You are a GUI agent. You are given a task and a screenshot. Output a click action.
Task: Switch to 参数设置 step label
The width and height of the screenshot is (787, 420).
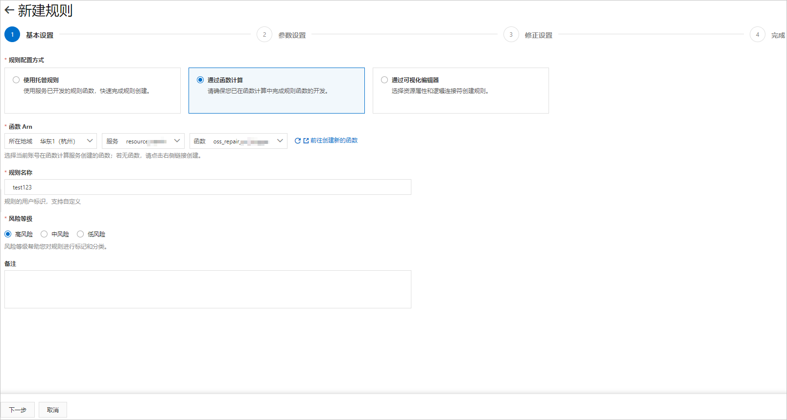point(292,35)
